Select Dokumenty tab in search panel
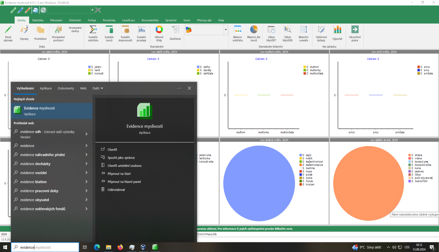This screenshot has width=439, height=252. point(66,88)
